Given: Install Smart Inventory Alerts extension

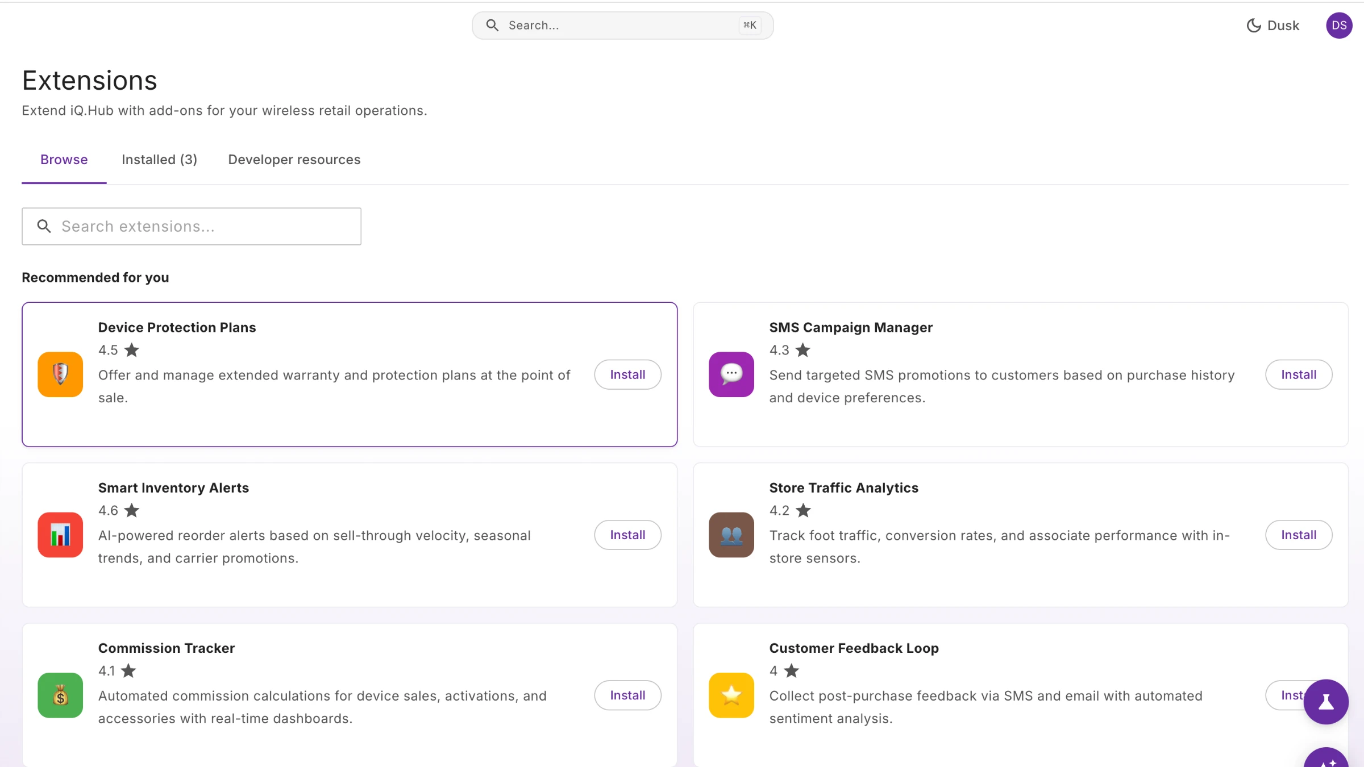Looking at the screenshot, I should click(x=627, y=535).
